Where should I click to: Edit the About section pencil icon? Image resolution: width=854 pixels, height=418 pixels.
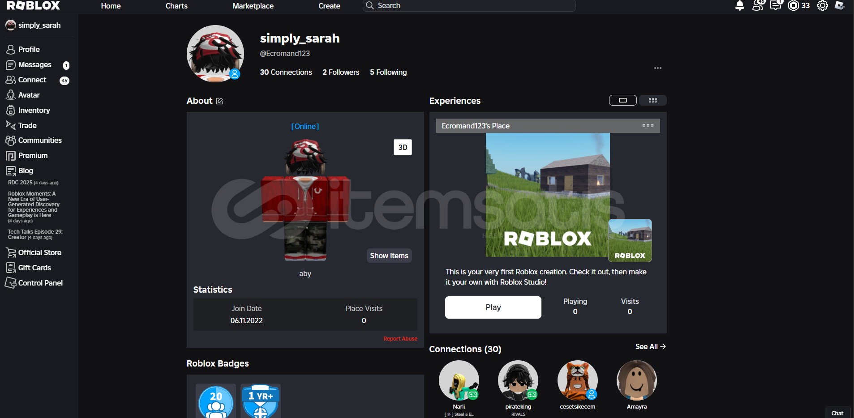coord(219,101)
